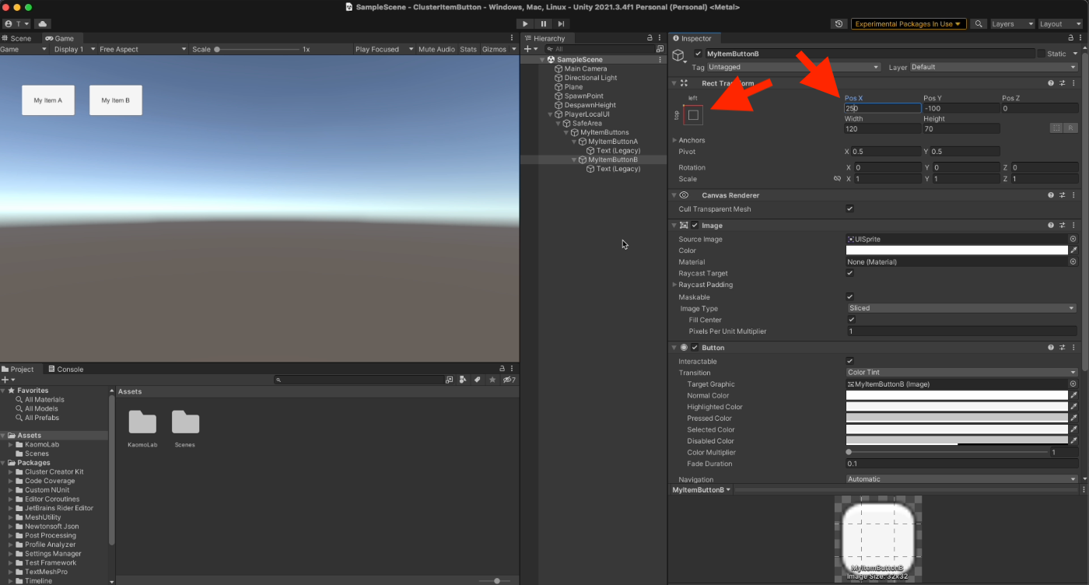Click the GameObject cube icon picker
The height and width of the screenshot is (585, 1089).
[x=679, y=56]
